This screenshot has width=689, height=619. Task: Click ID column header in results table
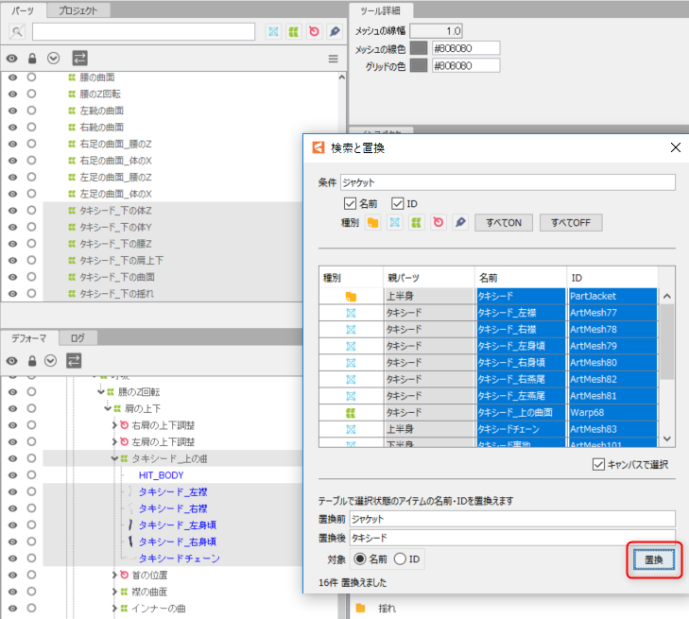[612, 278]
